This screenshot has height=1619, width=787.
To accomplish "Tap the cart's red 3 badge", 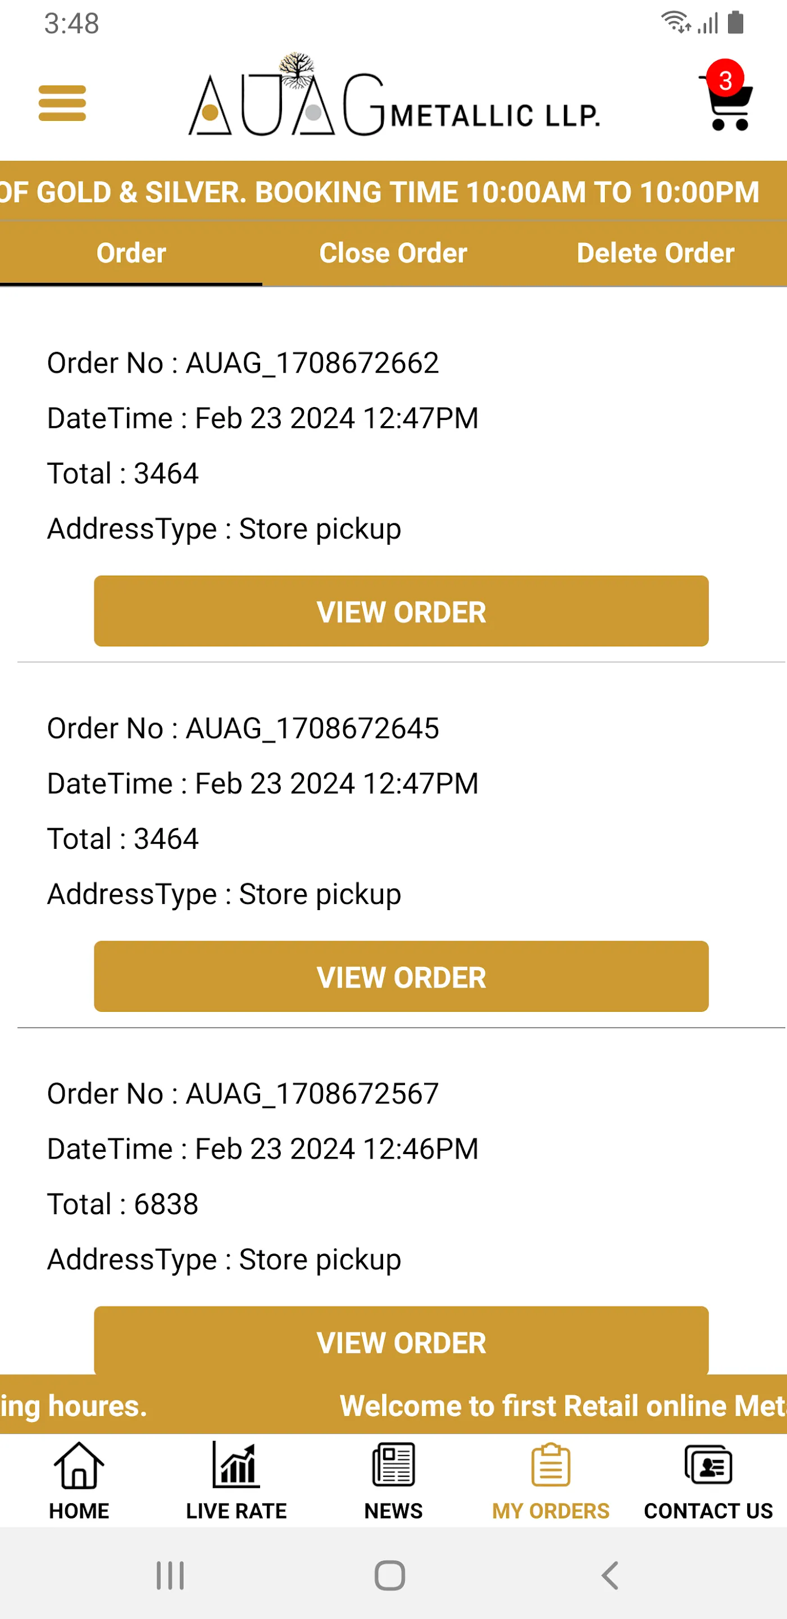I will pyautogui.click(x=725, y=80).
